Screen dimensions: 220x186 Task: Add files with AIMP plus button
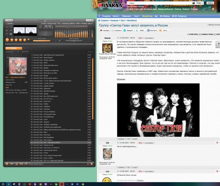click(7, 164)
